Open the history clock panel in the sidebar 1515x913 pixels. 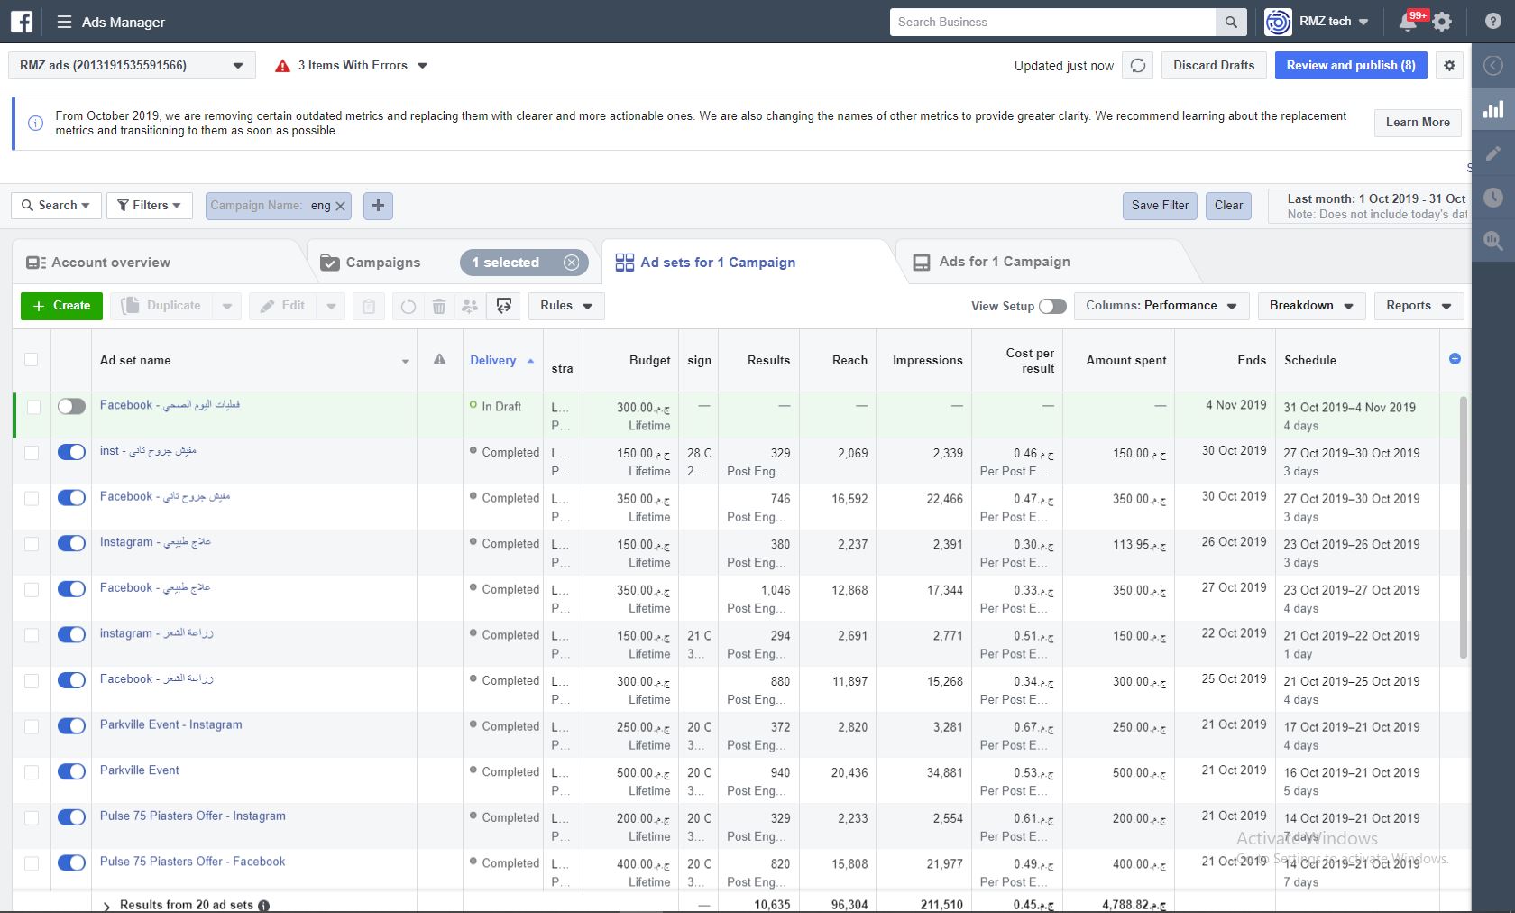tap(1493, 197)
